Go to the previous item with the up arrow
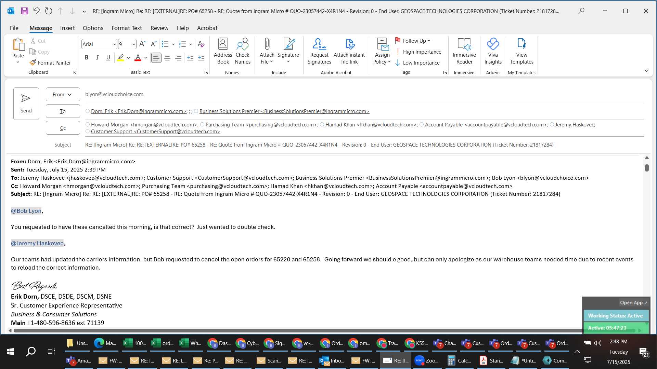The height and width of the screenshot is (369, 657). (x=60, y=11)
